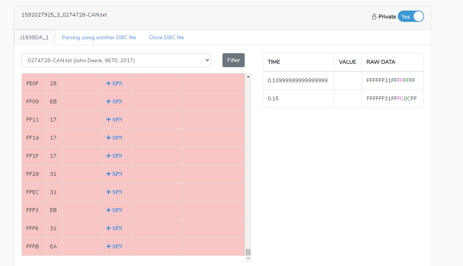Add SPN to the FFFB row
463x266 pixels.
(114, 246)
